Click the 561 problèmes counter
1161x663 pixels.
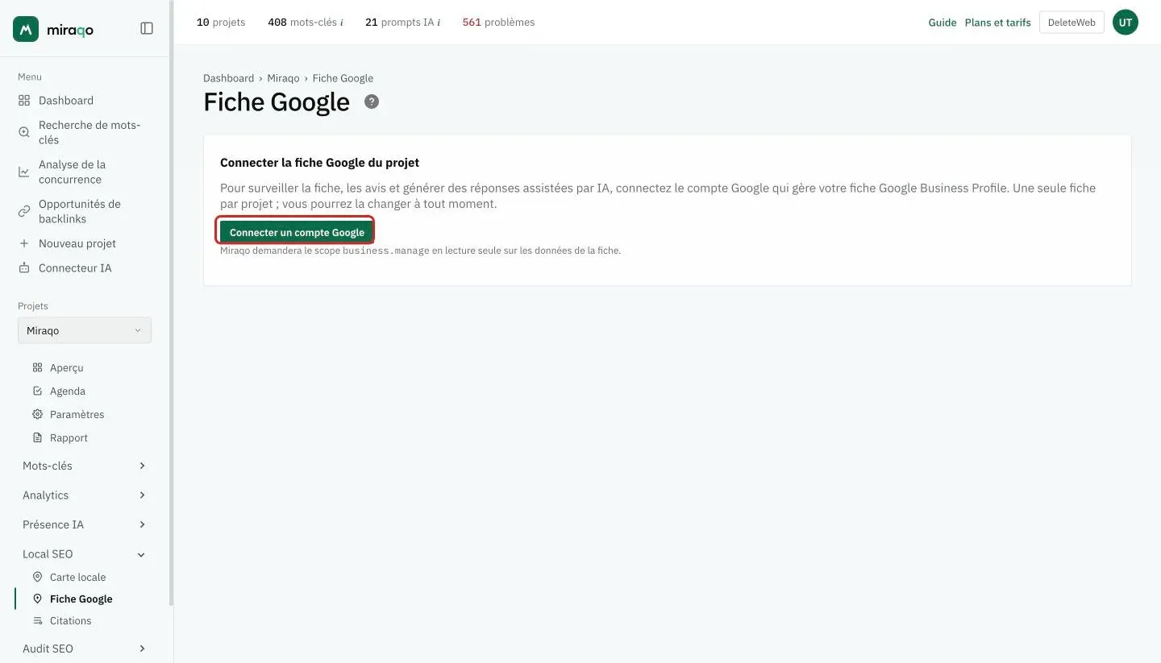click(498, 23)
